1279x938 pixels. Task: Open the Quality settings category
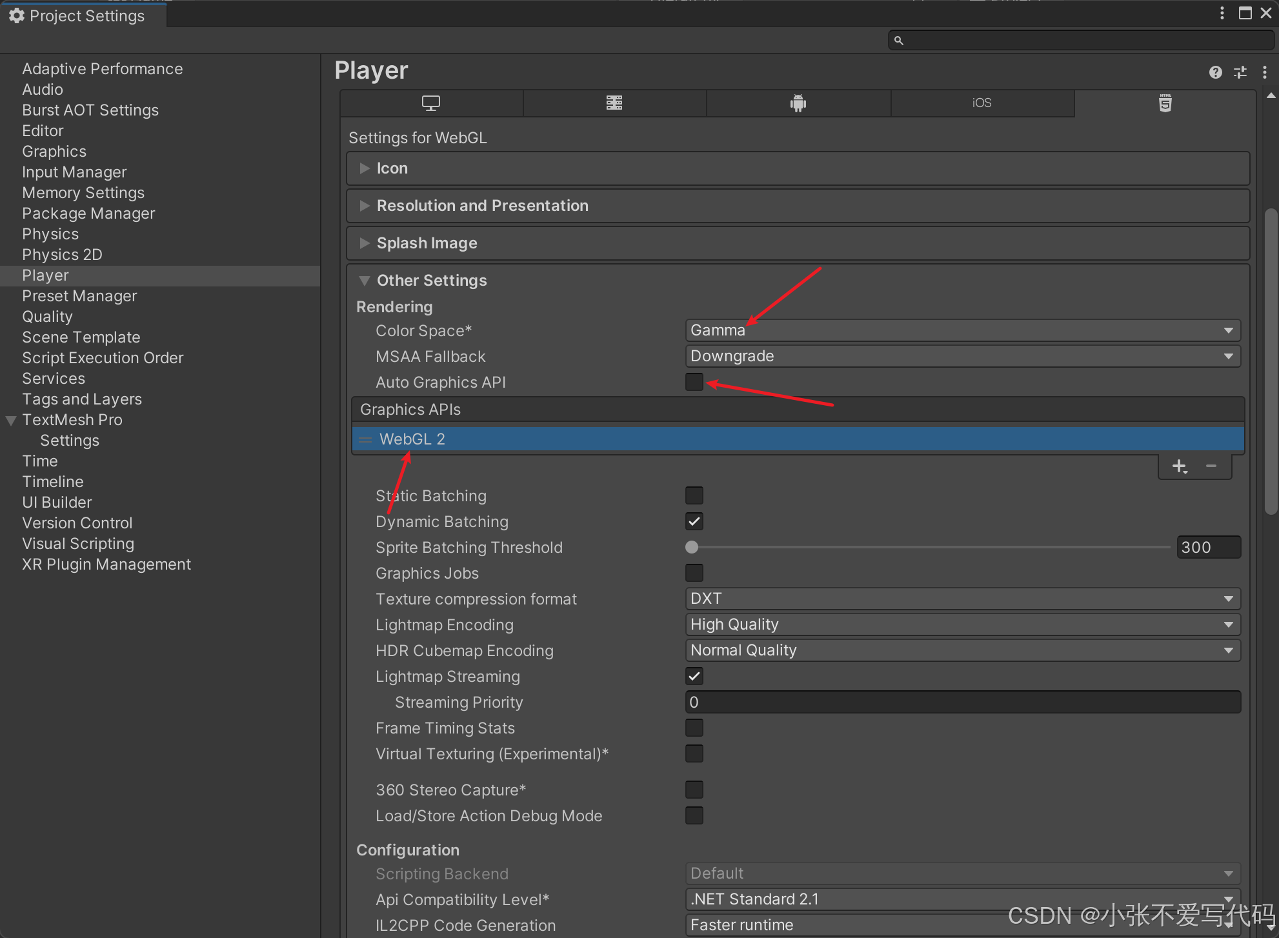47,317
